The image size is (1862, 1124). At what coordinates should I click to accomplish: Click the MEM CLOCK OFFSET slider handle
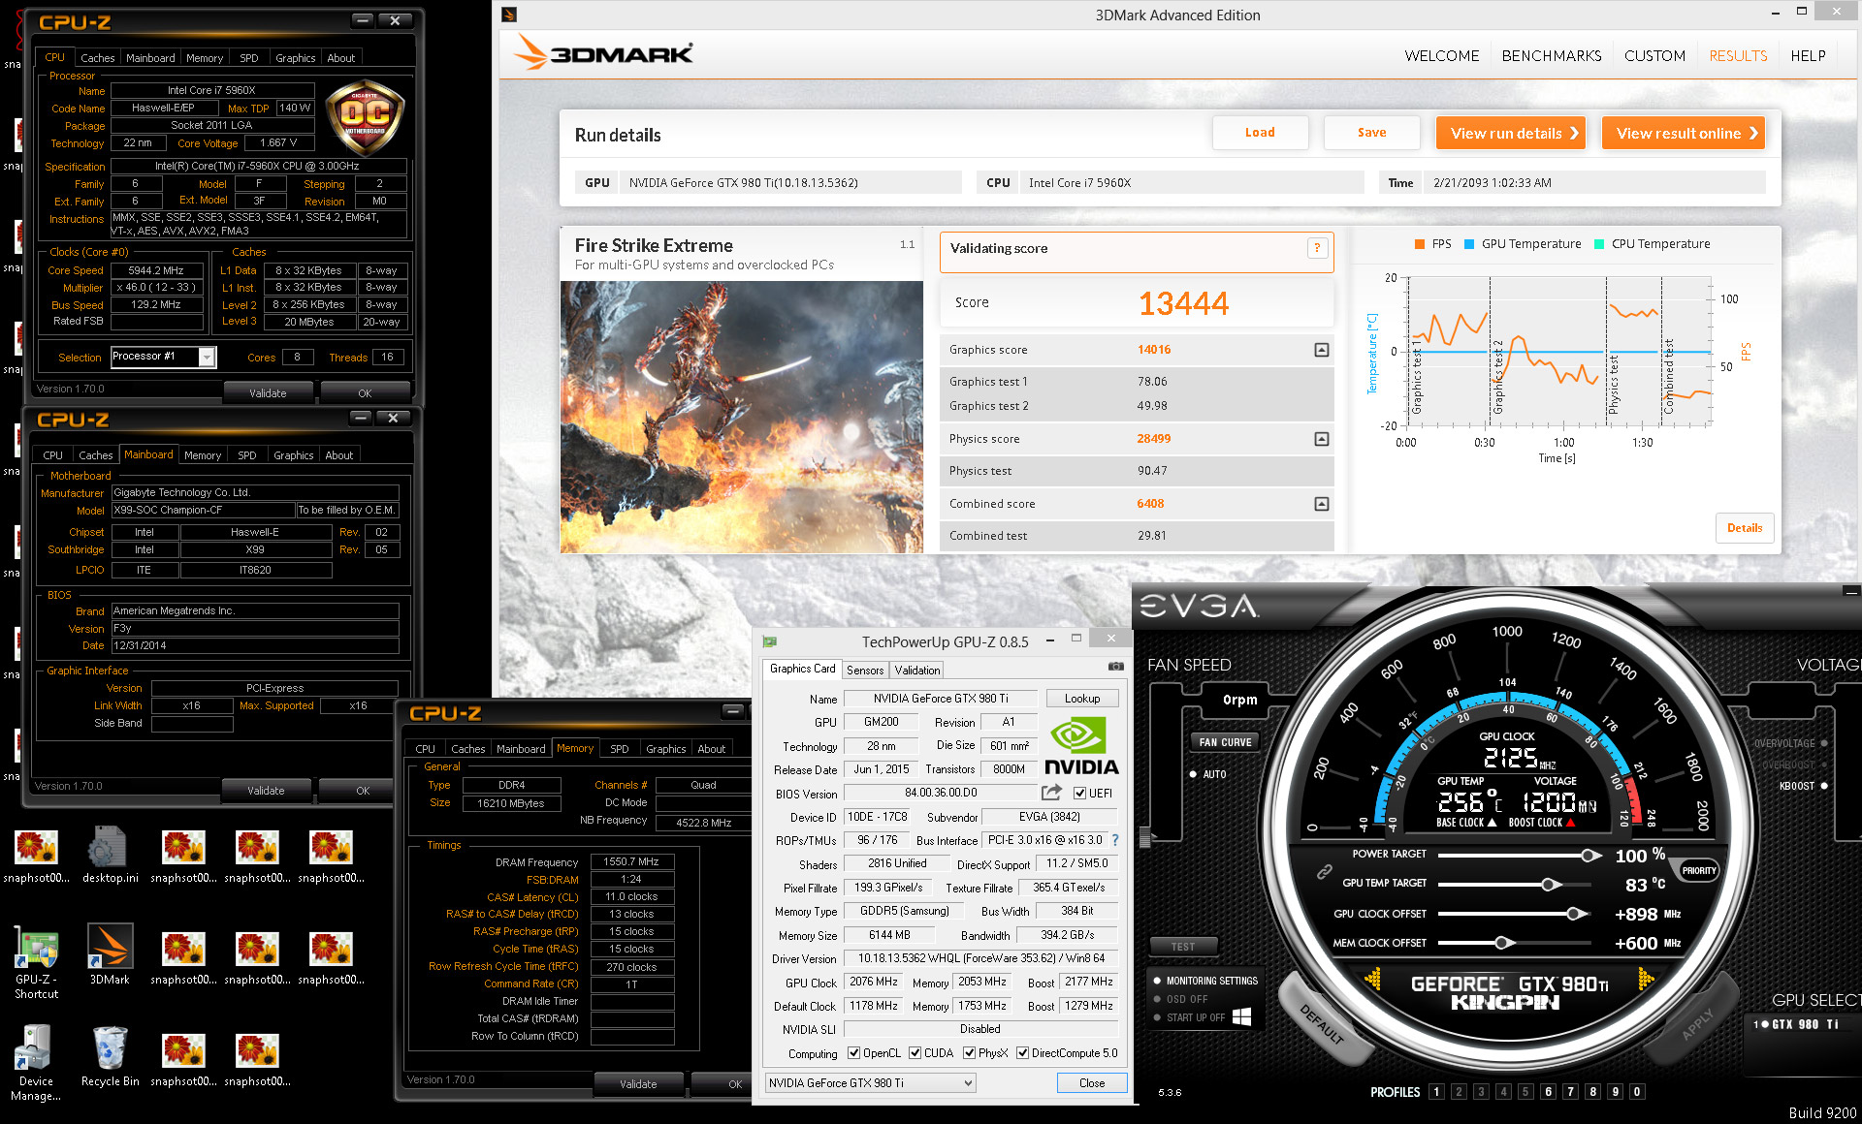tap(1503, 943)
